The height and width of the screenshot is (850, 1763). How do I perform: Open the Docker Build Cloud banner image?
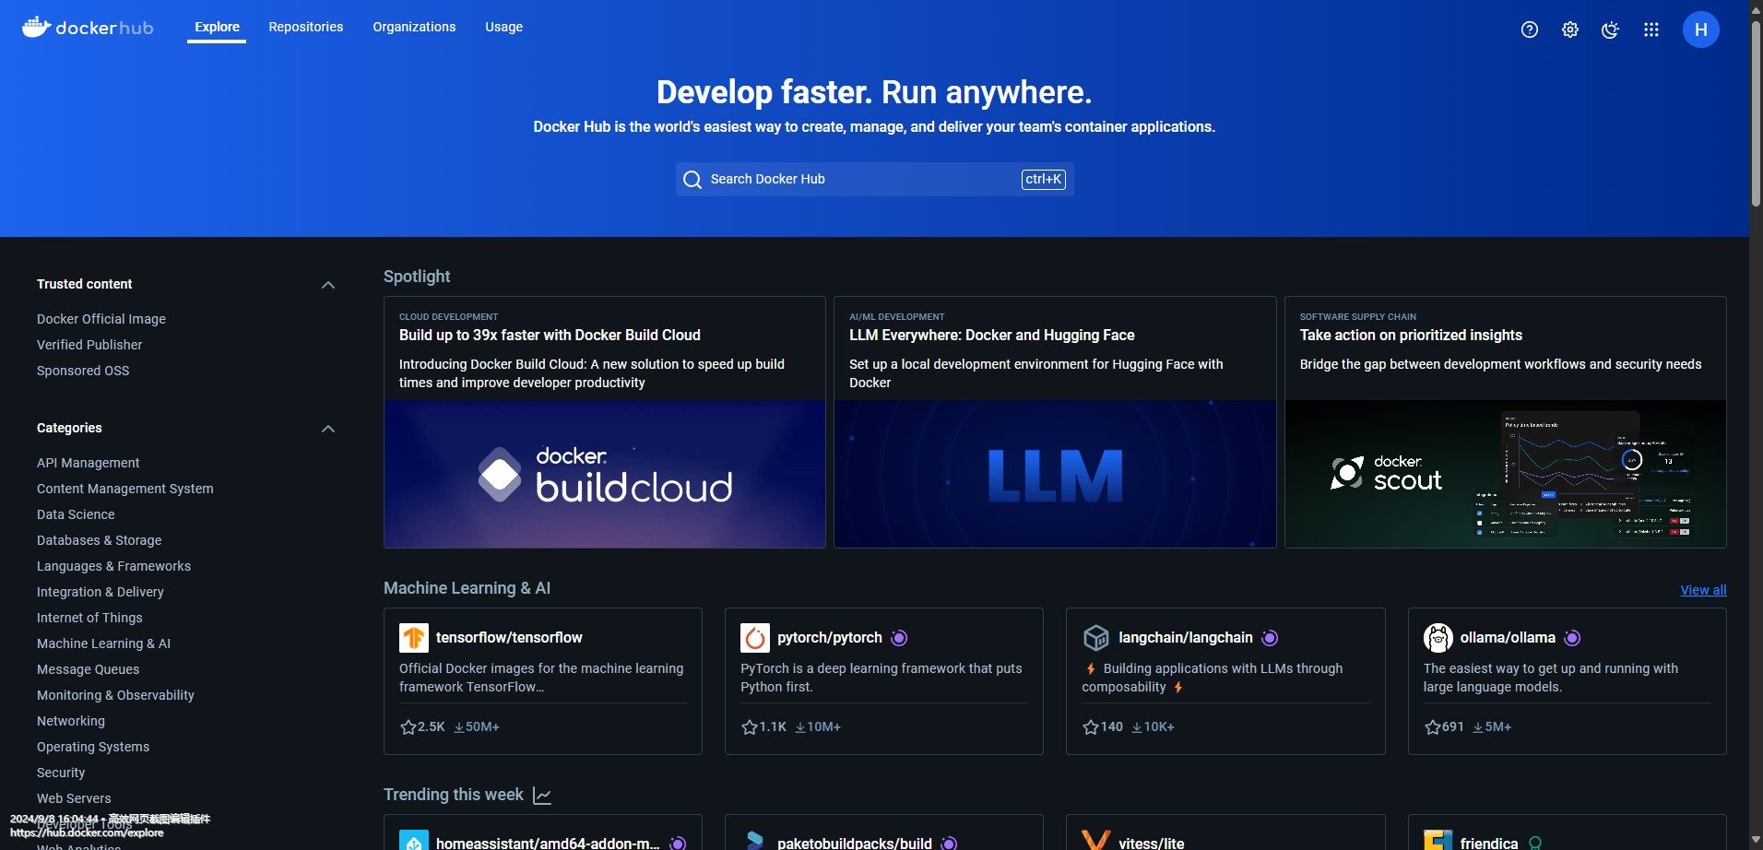click(x=605, y=474)
